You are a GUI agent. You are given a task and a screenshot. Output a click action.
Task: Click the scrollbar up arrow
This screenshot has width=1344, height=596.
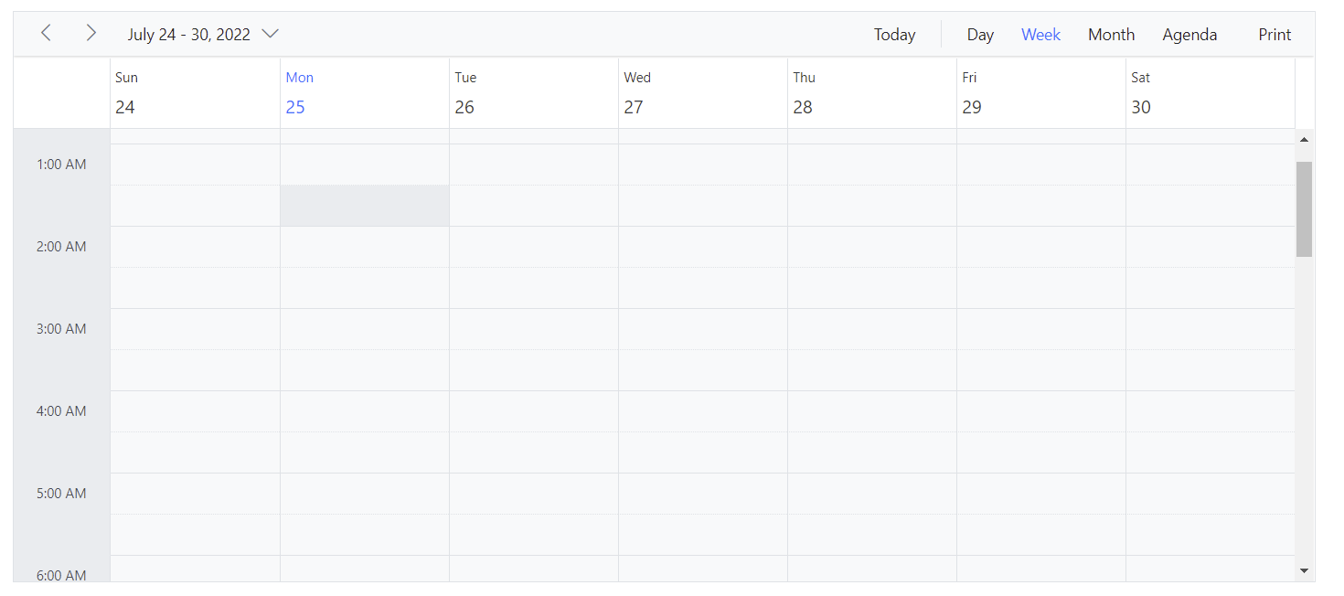[x=1305, y=140]
